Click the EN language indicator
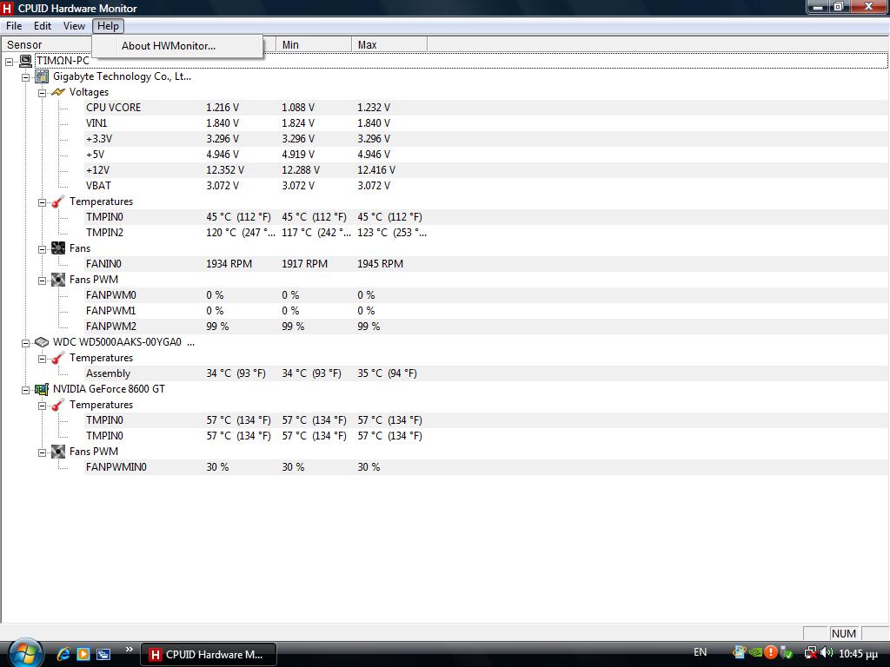Screen dimensions: 890x667 point(701,651)
